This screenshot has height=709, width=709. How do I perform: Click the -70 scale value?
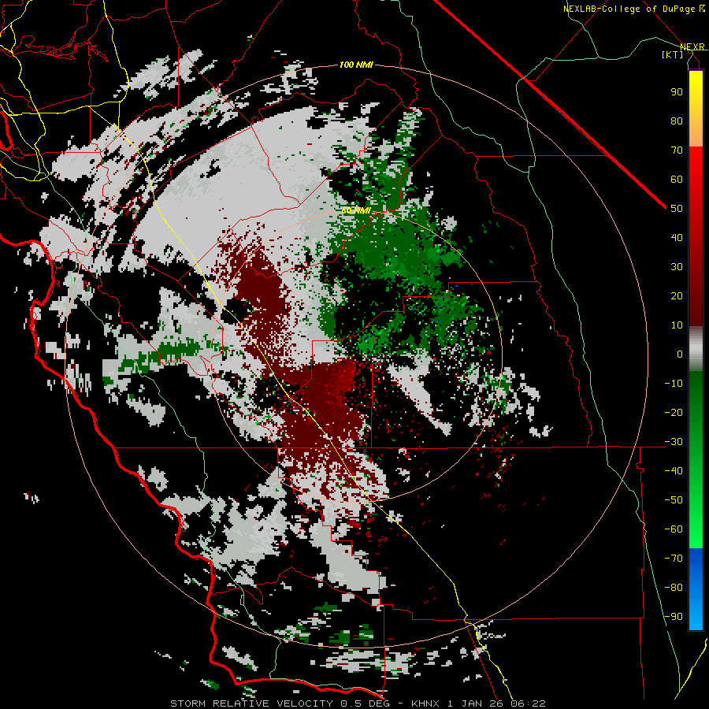674,559
